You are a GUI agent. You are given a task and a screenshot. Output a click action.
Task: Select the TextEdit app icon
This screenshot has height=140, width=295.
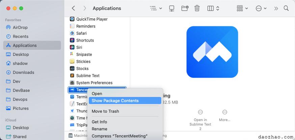(x=72, y=104)
